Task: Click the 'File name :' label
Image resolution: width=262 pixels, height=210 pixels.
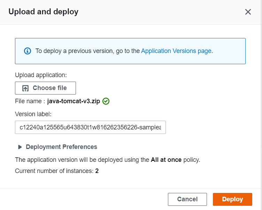Action: point(30,102)
